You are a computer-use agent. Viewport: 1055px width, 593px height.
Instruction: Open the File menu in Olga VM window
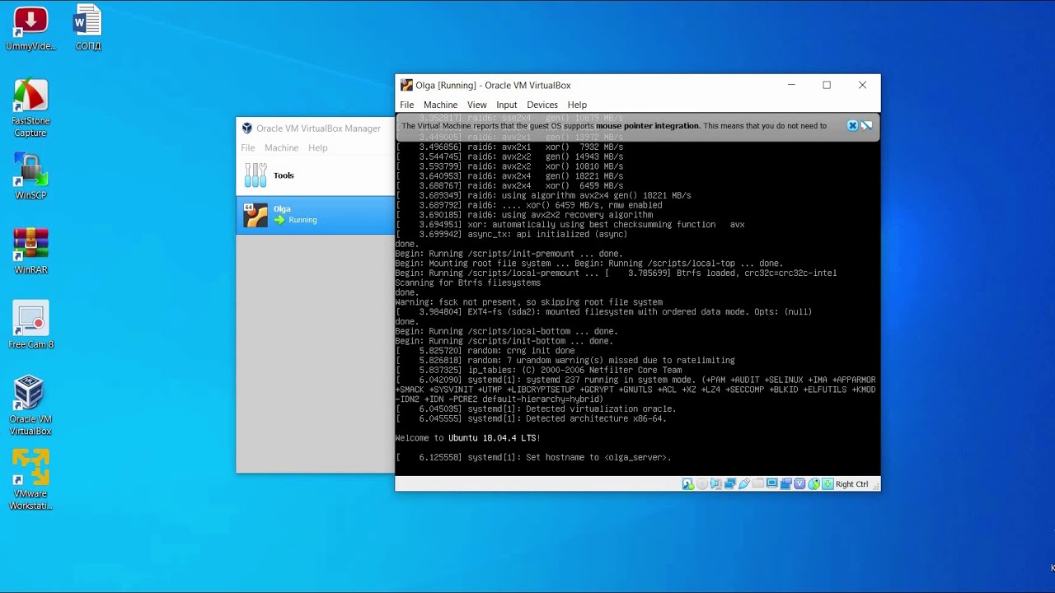(407, 105)
